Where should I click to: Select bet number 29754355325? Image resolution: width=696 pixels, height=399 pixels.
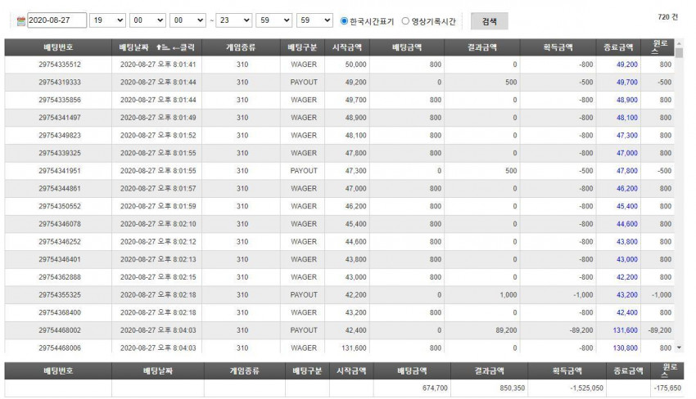click(x=60, y=295)
